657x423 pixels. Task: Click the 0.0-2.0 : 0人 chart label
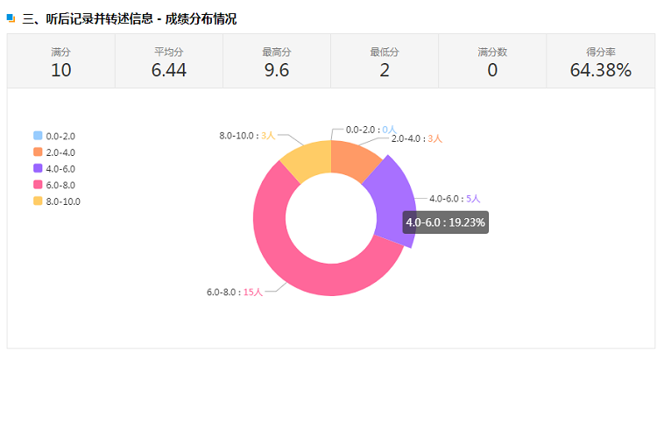[371, 130]
